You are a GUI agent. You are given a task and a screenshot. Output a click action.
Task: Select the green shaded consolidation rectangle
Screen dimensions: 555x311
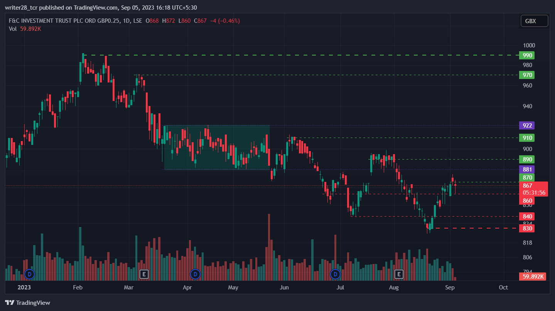point(217,147)
